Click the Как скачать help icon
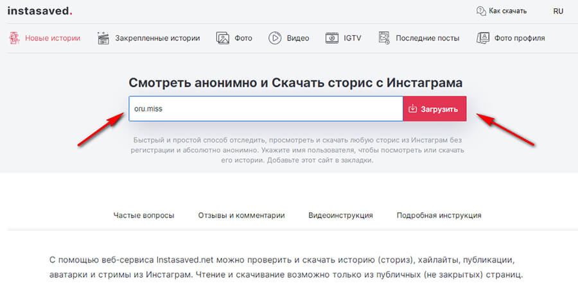Viewport: 578px width, 288px height. click(481, 11)
